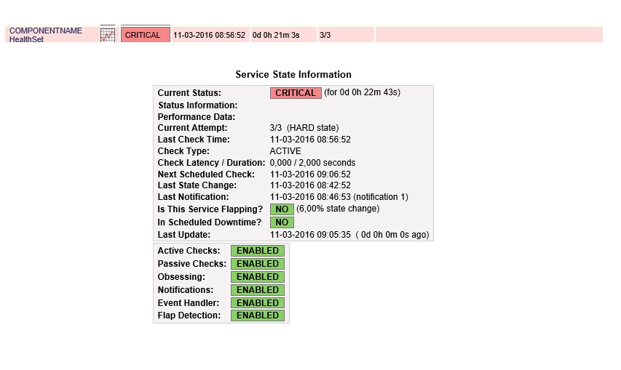Image resolution: width=621 pixels, height=370 pixels.
Task: Toggle the Flap Detection ENABLED indicator
Action: tap(257, 315)
